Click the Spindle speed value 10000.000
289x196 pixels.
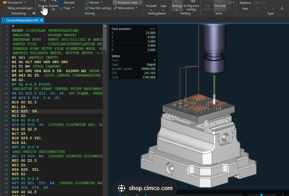(x=148, y=69)
